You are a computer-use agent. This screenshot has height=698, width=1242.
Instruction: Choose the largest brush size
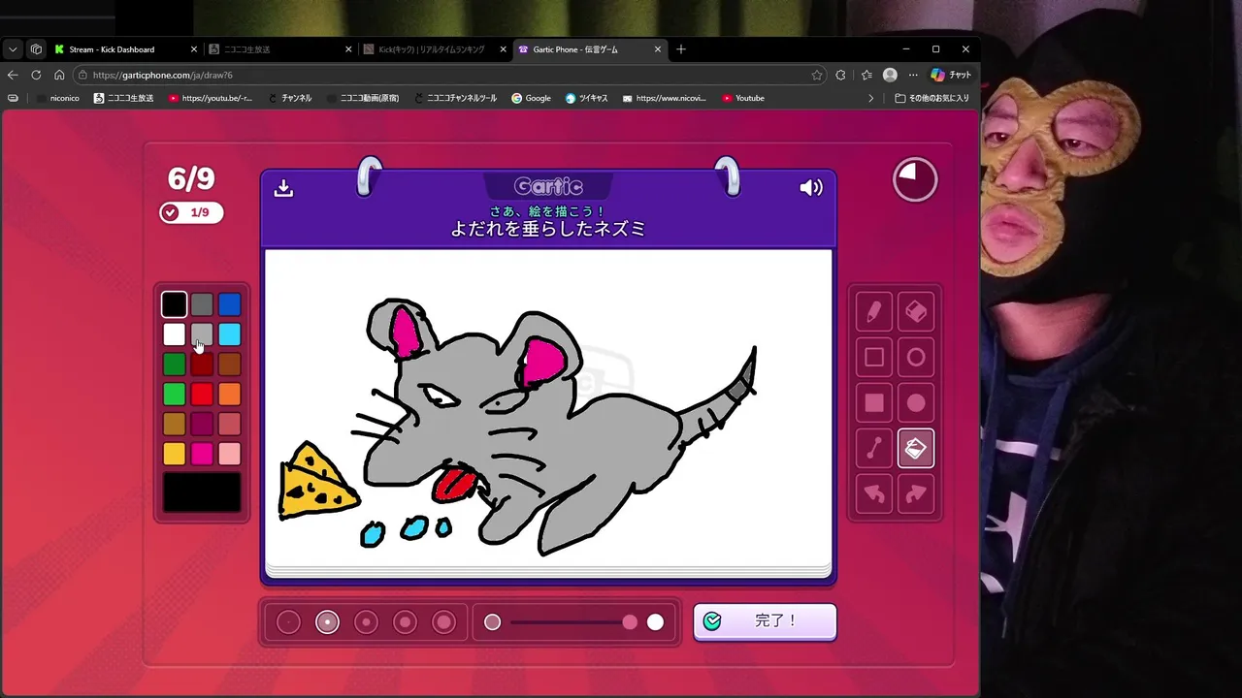click(x=443, y=622)
